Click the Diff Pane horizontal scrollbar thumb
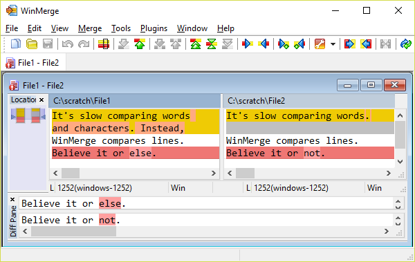 (73, 232)
